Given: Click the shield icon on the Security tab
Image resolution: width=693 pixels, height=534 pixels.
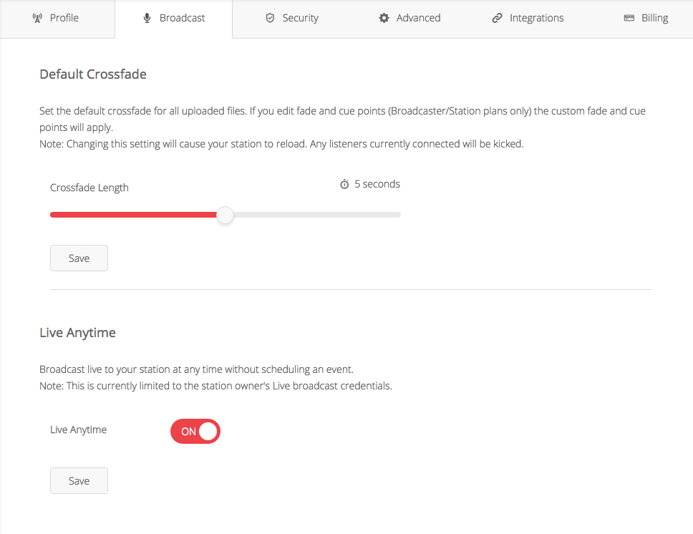Looking at the screenshot, I should pyautogui.click(x=270, y=18).
